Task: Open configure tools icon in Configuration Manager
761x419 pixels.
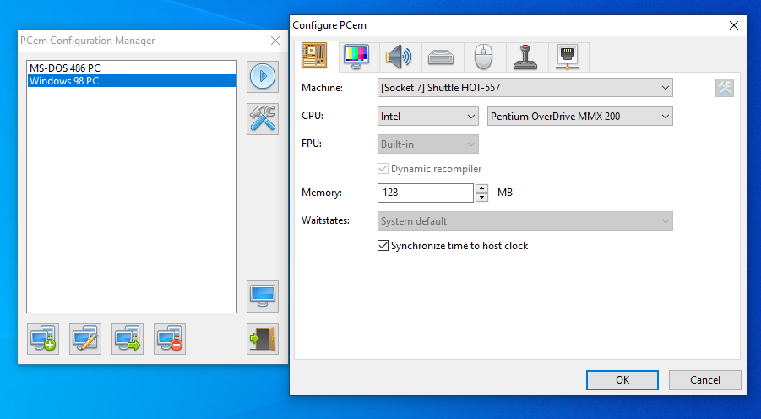Action: pyautogui.click(x=263, y=119)
